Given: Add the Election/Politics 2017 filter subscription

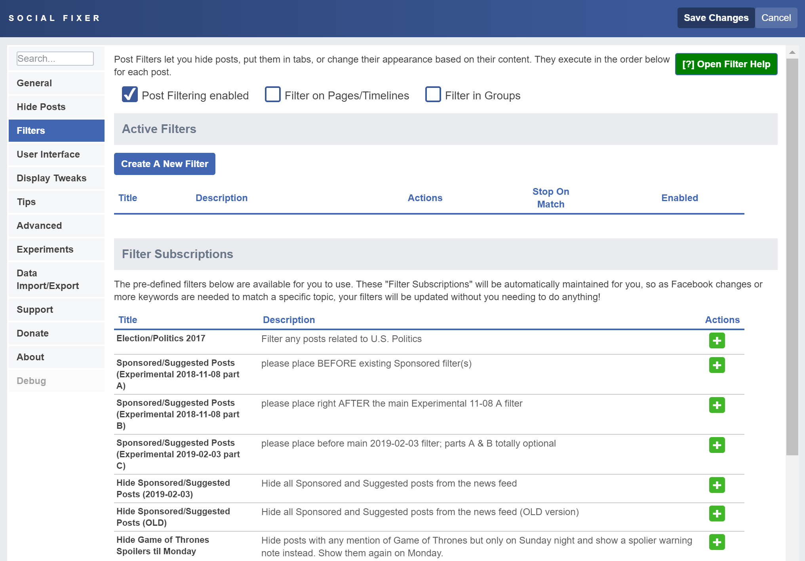Looking at the screenshot, I should [x=717, y=340].
